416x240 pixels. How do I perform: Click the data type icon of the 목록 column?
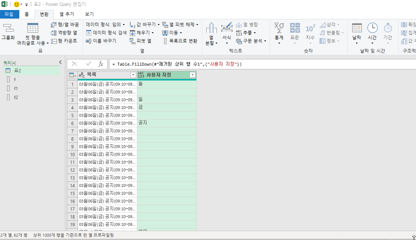(x=82, y=75)
